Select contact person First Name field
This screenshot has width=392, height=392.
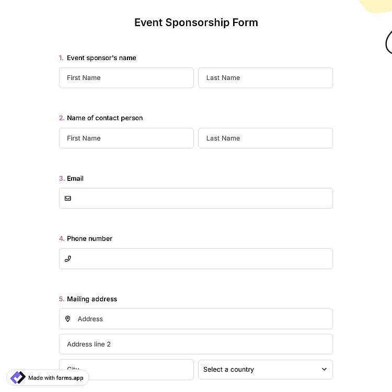(x=126, y=139)
